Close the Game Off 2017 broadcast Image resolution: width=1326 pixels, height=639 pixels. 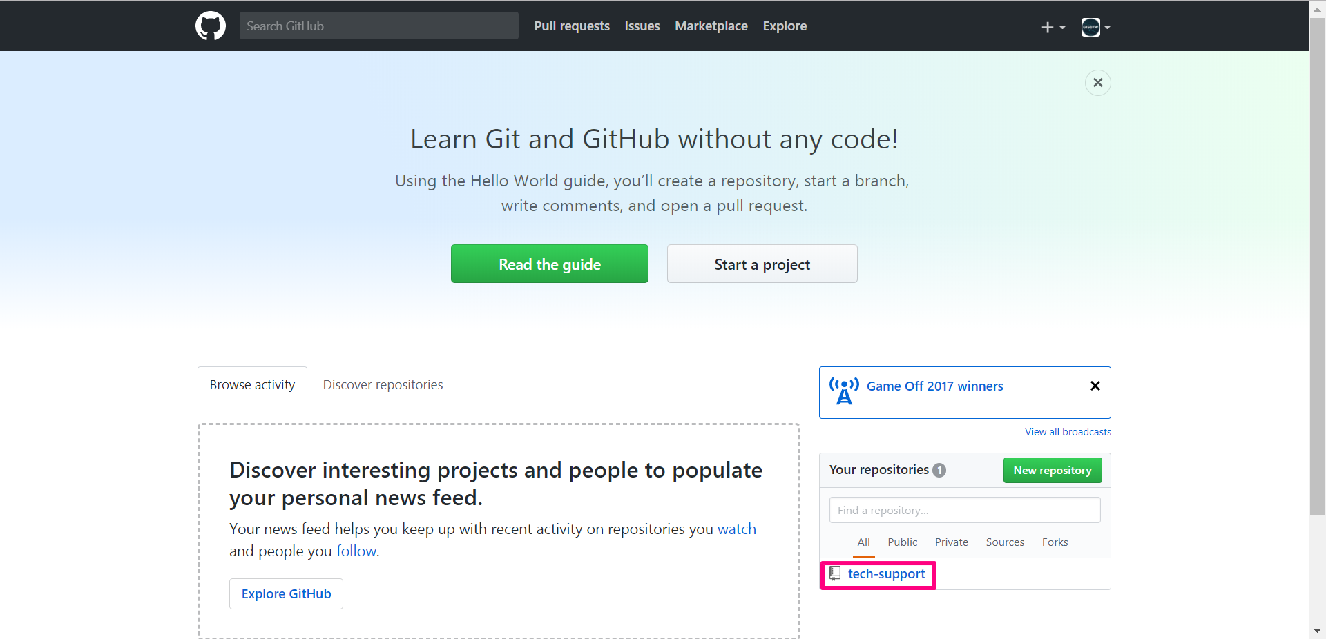point(1095,386)
